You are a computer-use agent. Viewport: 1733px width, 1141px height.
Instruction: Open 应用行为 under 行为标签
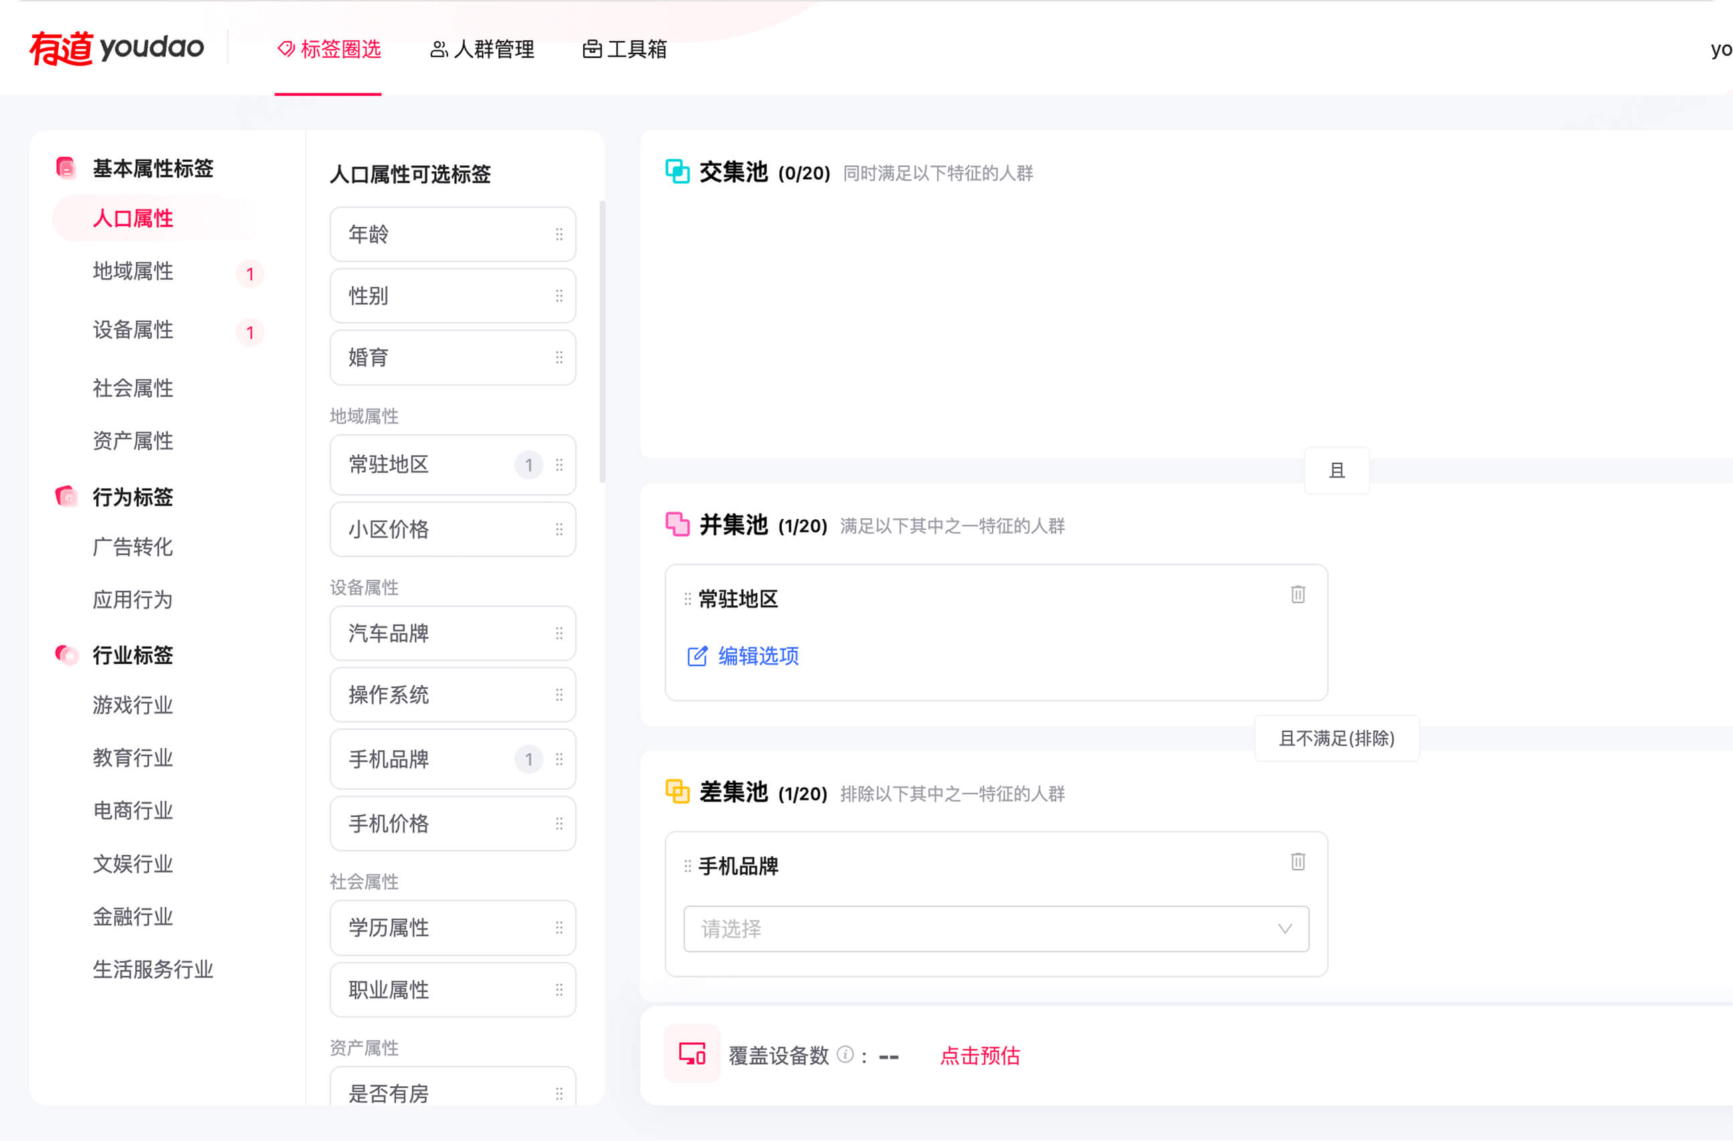tap(132, 600)
